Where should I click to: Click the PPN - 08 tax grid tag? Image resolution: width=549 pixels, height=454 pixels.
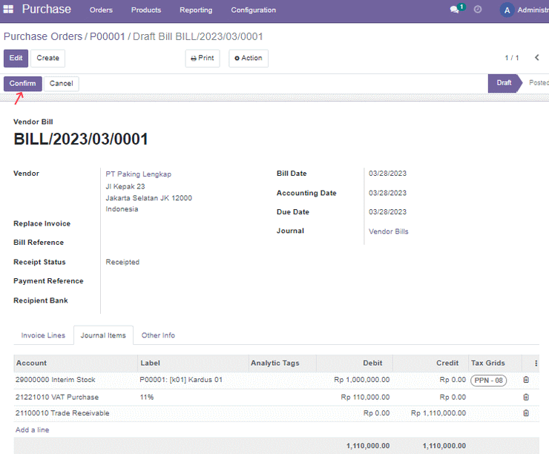pyautogui.click(x=488, y=380)
